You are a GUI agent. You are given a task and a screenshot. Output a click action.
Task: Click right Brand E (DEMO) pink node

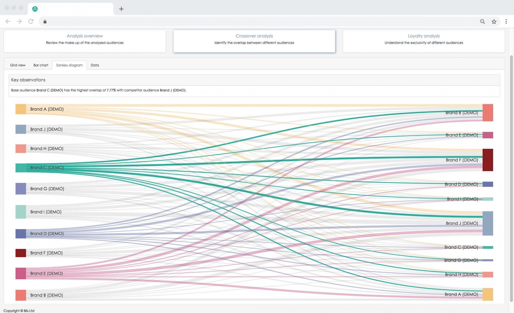click(x=488, y=135)
